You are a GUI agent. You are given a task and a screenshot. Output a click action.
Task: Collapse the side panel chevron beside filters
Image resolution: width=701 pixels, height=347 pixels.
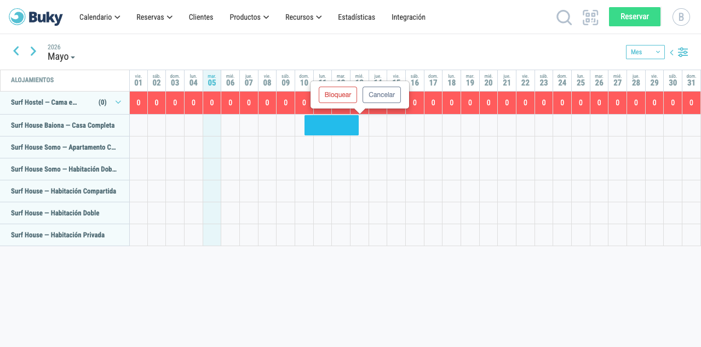coord(672,53)
